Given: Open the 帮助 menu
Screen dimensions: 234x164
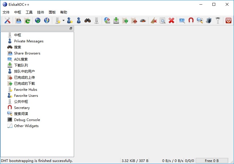Looking at the screenshot, I should [64, 12].
